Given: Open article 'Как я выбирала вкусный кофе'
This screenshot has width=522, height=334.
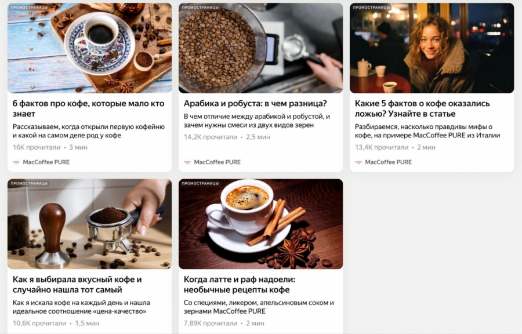Looking at the screenshot, I should click(x=77, y=285).
